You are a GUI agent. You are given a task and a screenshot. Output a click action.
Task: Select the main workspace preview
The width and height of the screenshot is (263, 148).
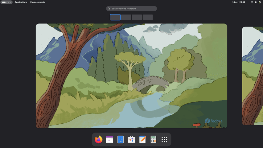click(131, 76)
